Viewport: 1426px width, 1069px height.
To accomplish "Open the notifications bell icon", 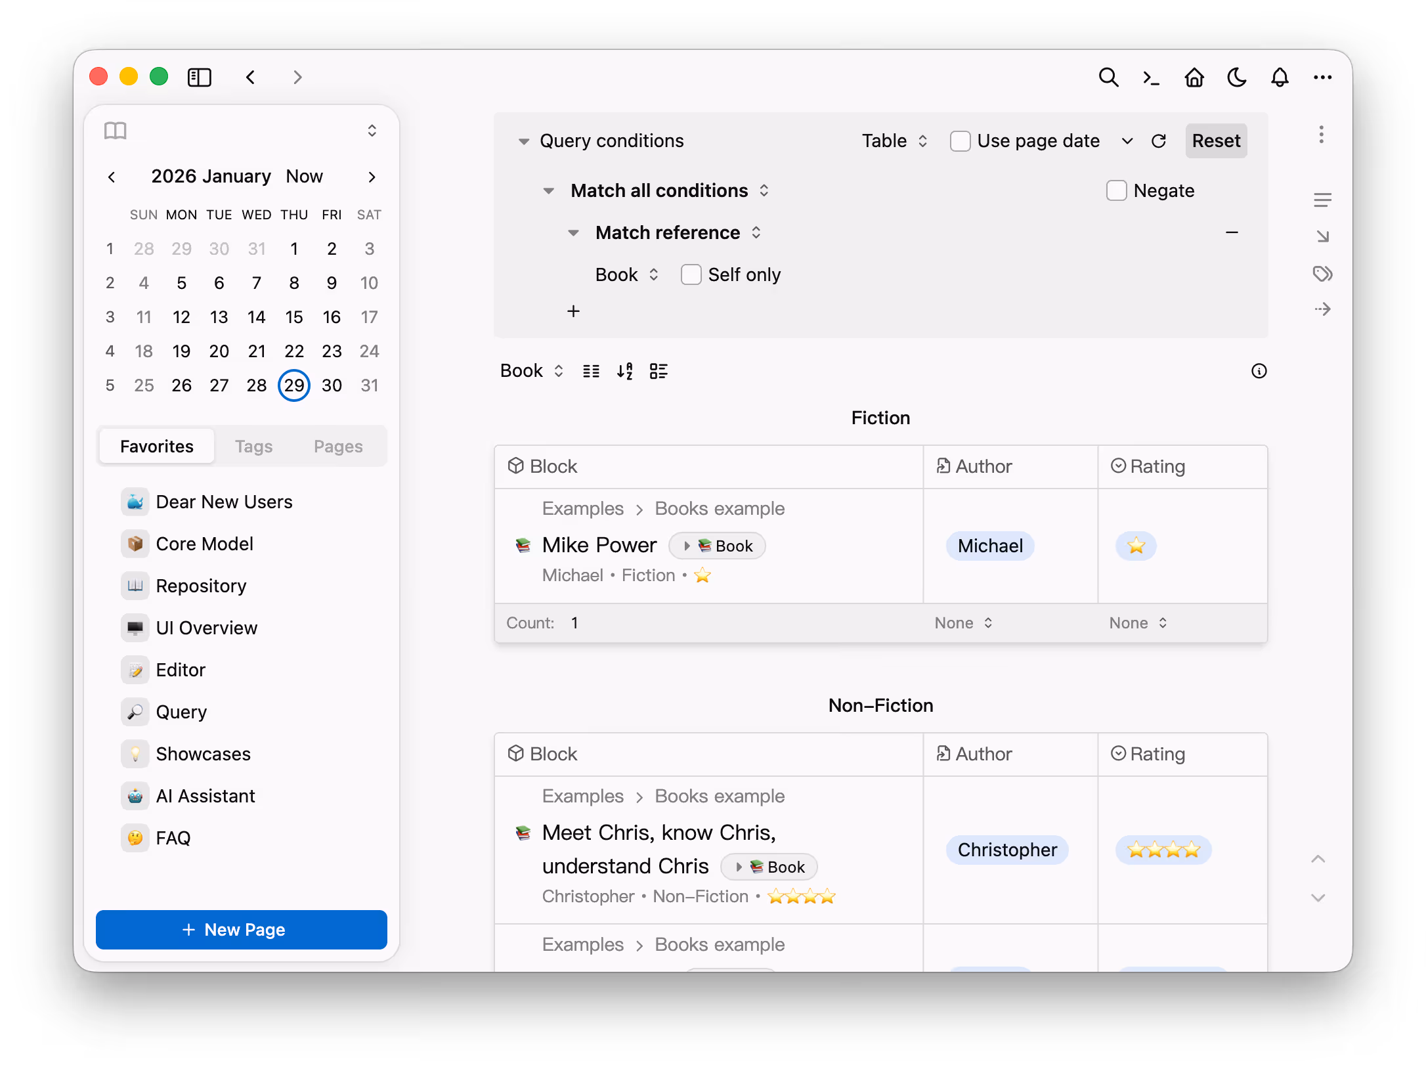I will coord(1280,77).
